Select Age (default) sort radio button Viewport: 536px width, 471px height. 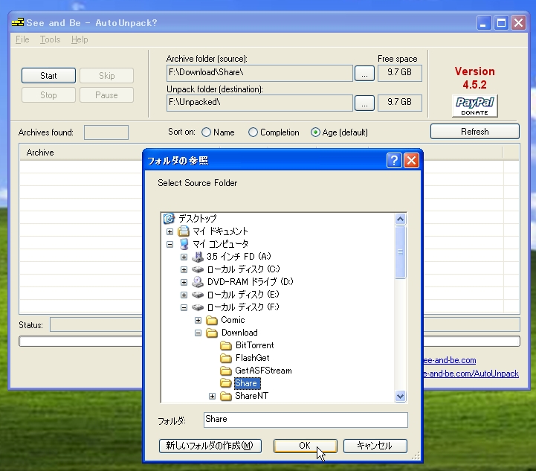click(x=315, y=132)
